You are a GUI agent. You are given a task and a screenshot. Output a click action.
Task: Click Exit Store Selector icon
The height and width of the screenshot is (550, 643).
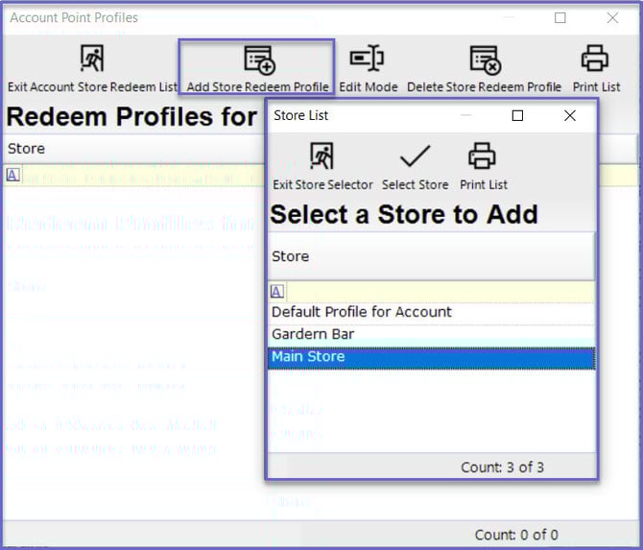[322, 156]
